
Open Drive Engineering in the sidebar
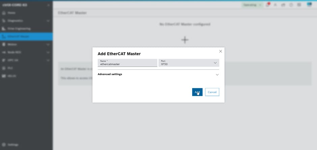(19, 29)
